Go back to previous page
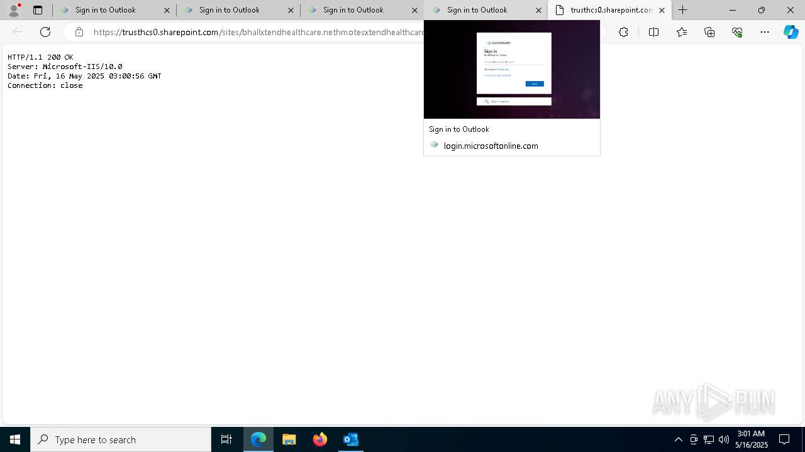This screenshot has height=452, width=805. point(18,32)
